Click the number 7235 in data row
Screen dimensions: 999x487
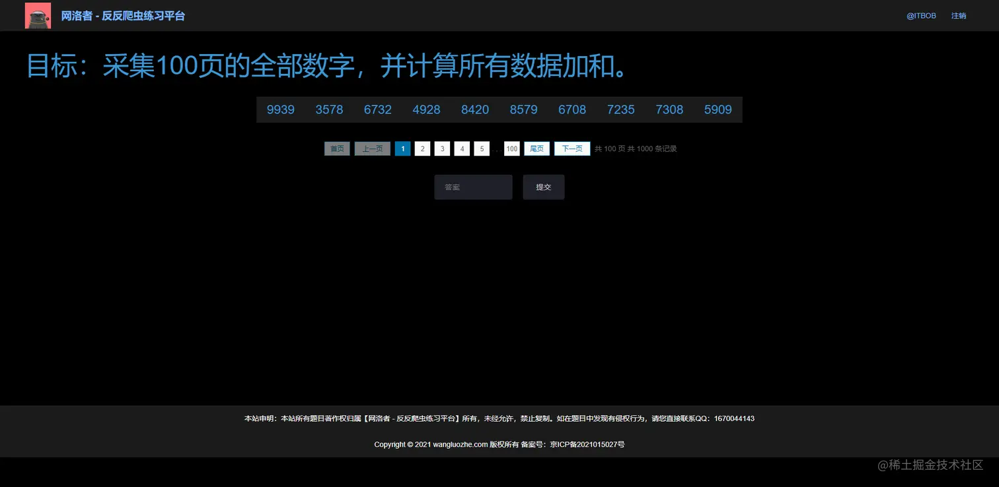[621, 110]
